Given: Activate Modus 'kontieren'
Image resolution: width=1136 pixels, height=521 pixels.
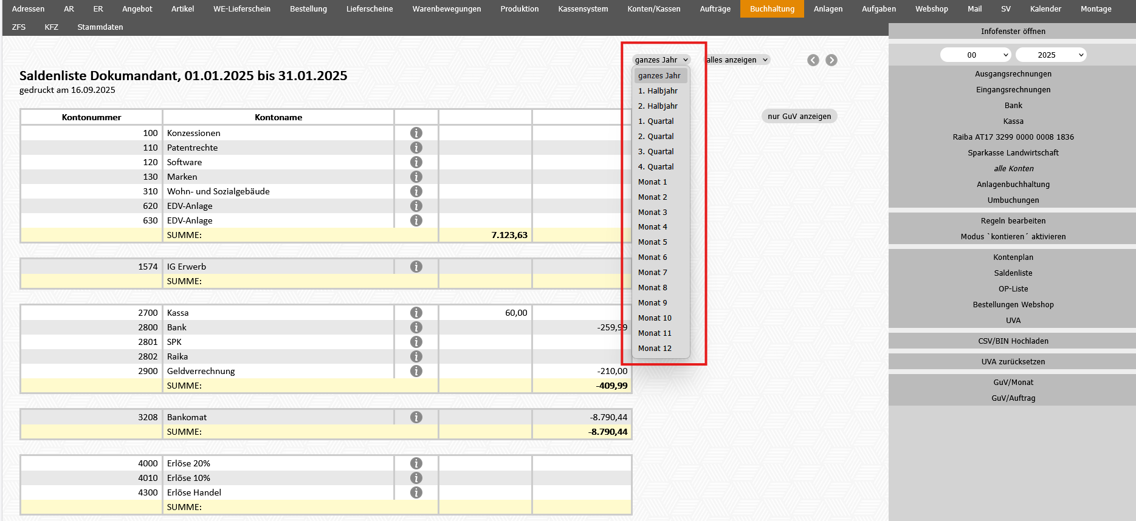Looking at the screenshot, I should pos(1013,237).
